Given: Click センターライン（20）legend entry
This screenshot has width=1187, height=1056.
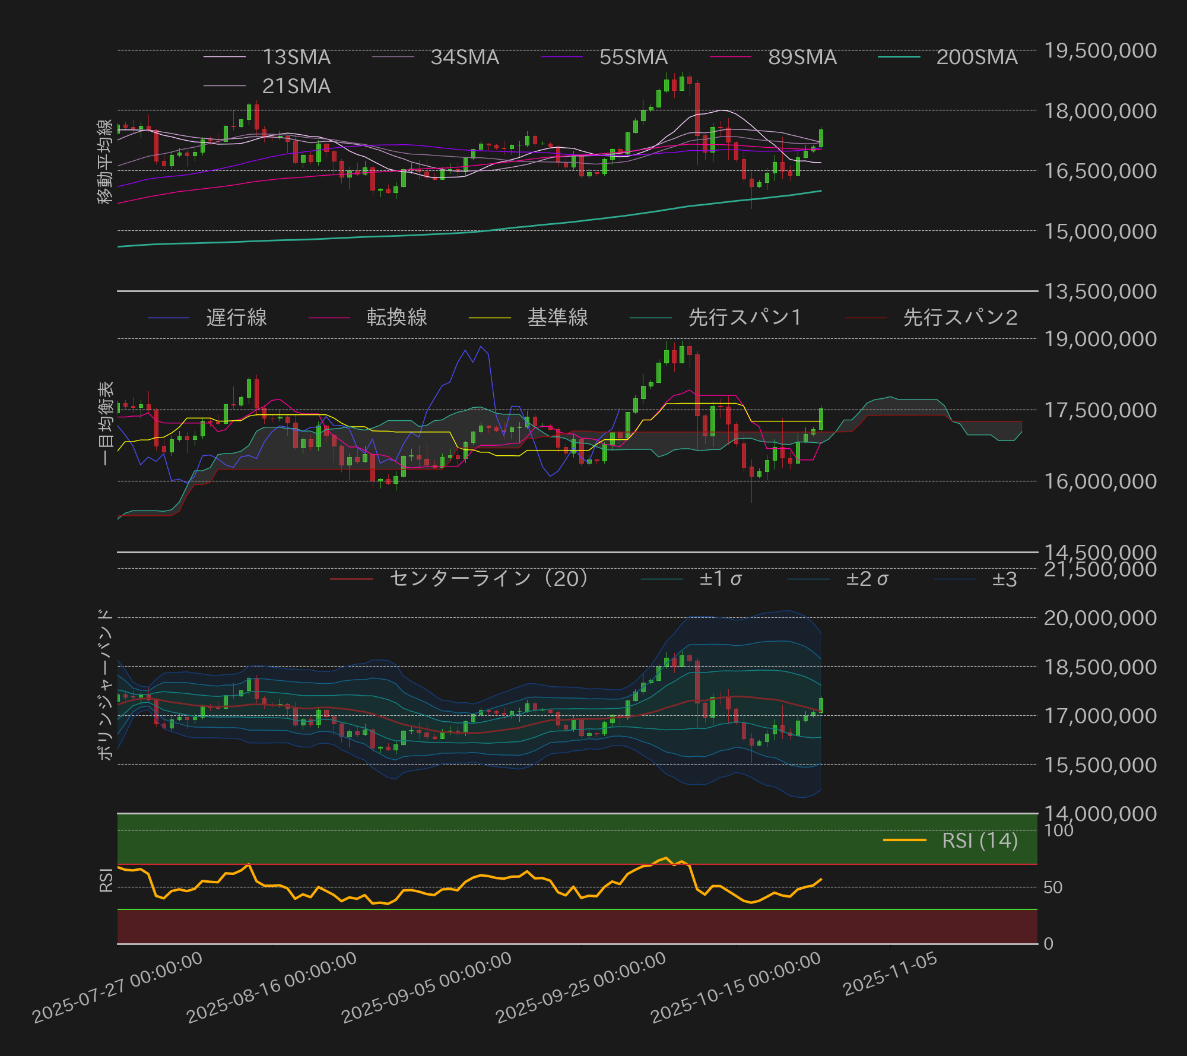Looking at the screenshot, I should [x=488, y=578].
